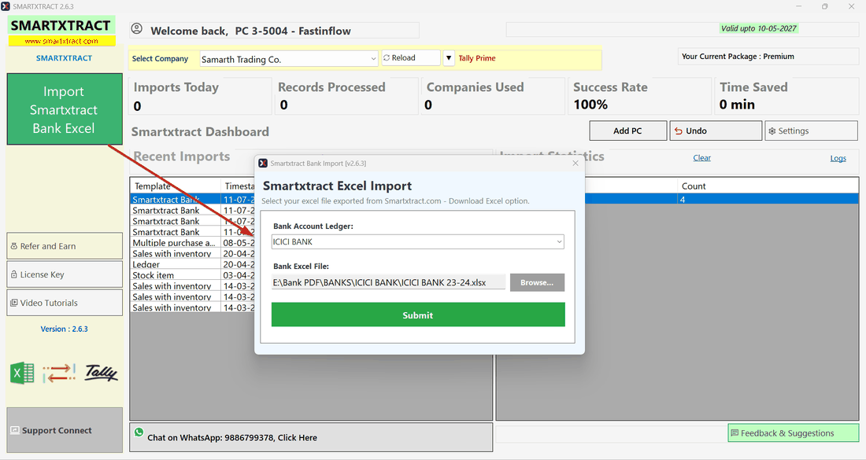Click the Count value 4 cell
The height and width of the screenshot is (460, 866).
768,200
